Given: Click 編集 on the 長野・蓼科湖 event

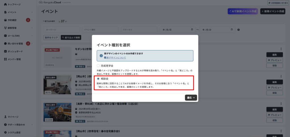Looking at the screenshot, I should point(275,109).
